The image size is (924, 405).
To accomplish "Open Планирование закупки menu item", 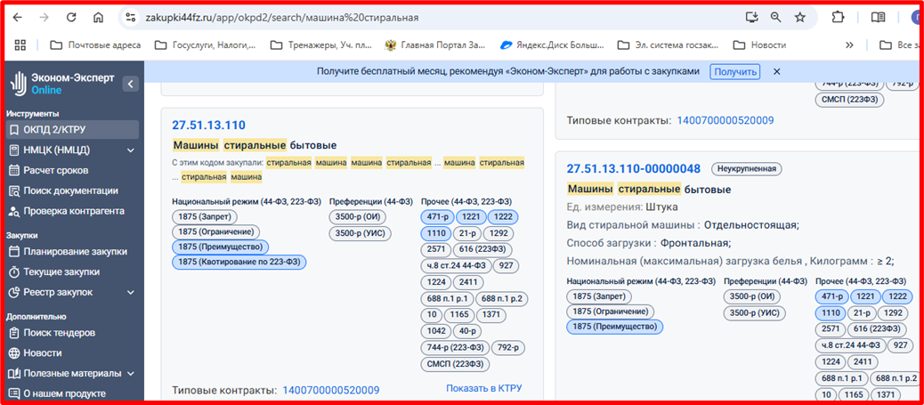I will click(x=75, y=251).
